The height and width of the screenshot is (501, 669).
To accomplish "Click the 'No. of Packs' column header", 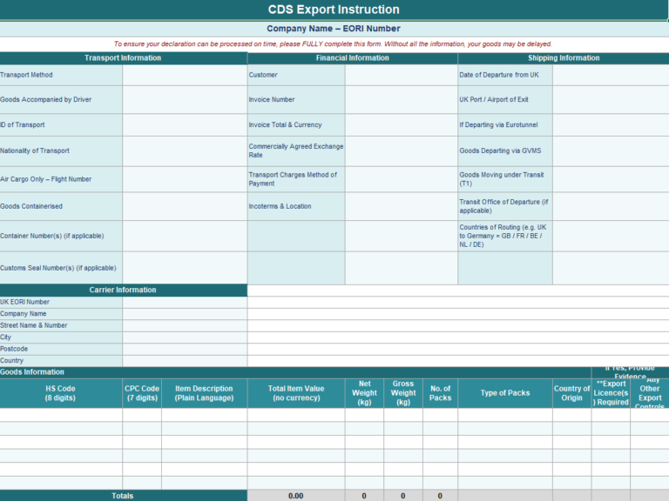I will pos(440,393).
